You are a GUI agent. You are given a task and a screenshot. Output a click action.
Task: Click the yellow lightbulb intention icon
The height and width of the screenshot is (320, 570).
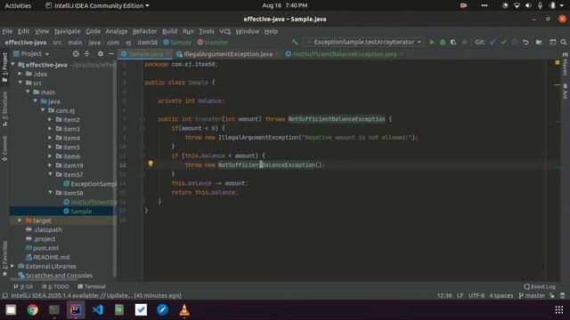[151, 164]
